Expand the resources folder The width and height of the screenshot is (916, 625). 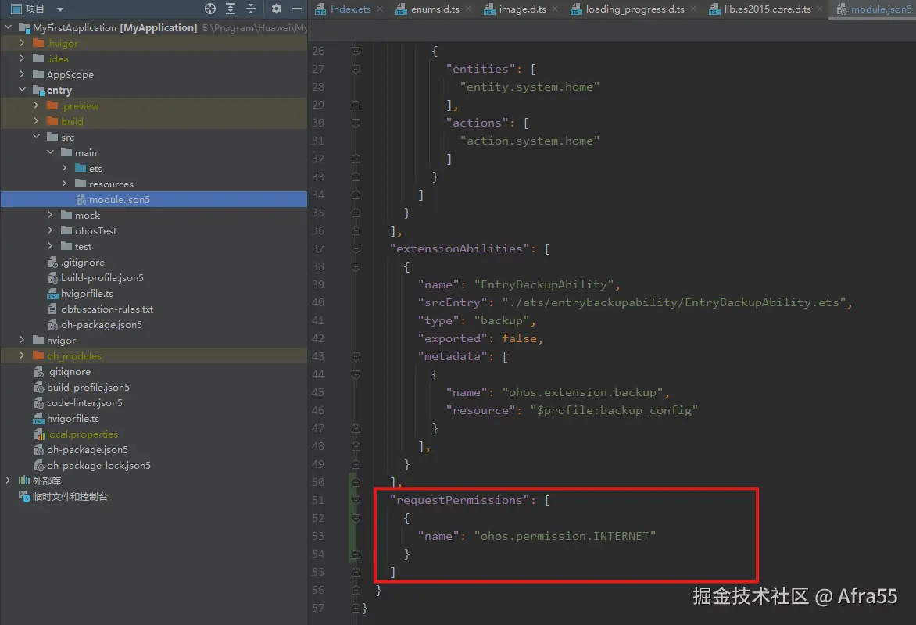tap(64, 184)
